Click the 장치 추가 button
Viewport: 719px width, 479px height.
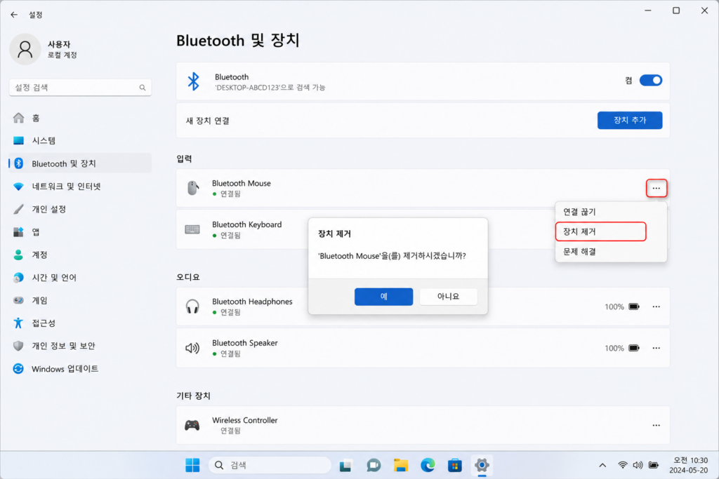click(630, 121)
